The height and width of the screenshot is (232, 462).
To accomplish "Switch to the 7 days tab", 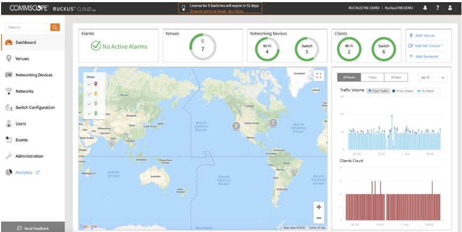I will (x=372, y=77).
